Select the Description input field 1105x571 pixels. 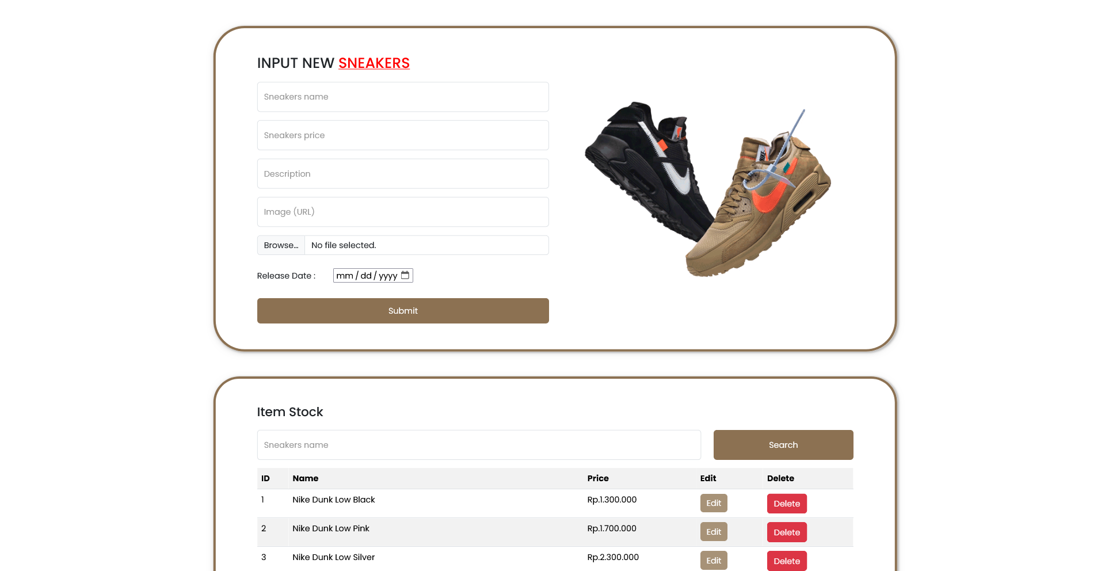(403, 173)
